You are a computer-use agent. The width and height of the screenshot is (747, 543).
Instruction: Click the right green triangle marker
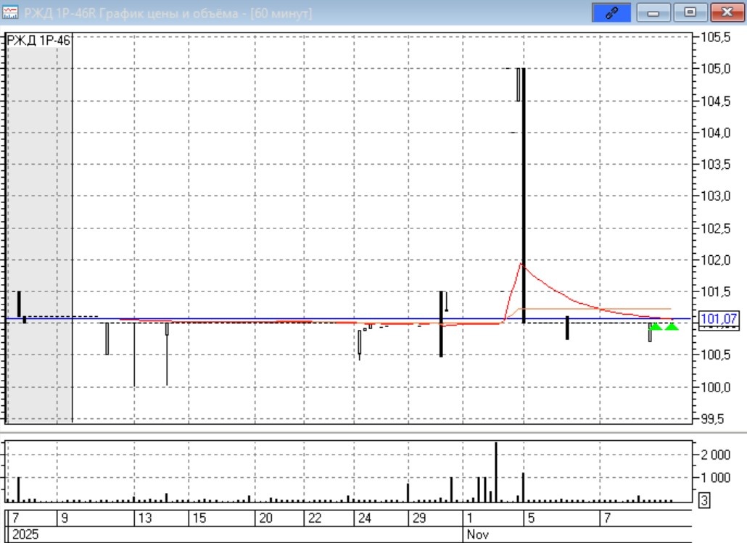pyautogui.click(x=672, y=326)
